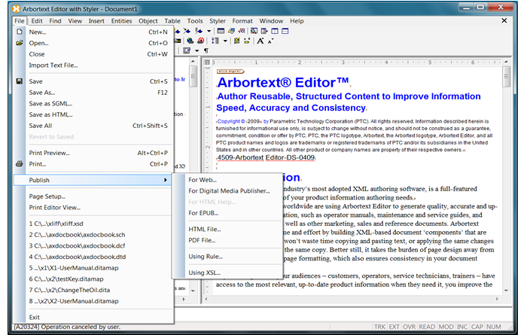Viewport: 527px width, 335px height.
Task: Click the lightning bolt toolbar icon
Action: (x=237, y=41)
